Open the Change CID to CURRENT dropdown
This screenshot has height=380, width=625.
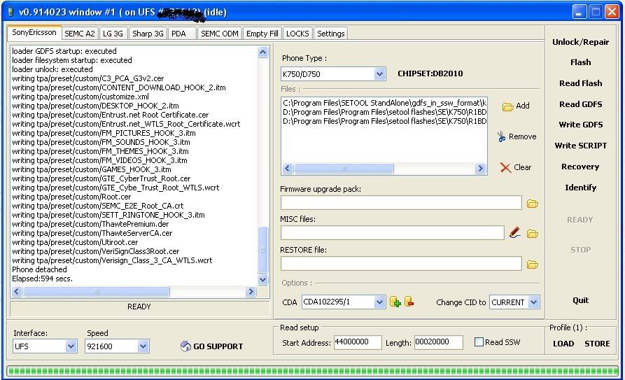click(534, 302)
